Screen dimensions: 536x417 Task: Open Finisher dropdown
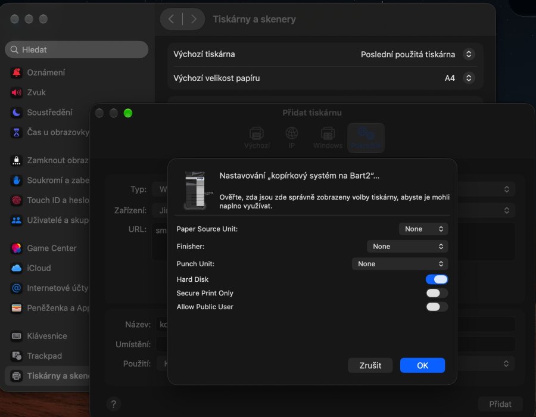pyautogui.click(x=407, y=247)
